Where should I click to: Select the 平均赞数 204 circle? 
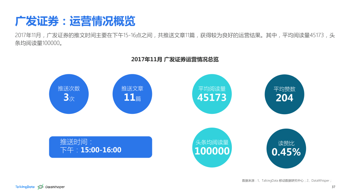click(x=284, y=94)
